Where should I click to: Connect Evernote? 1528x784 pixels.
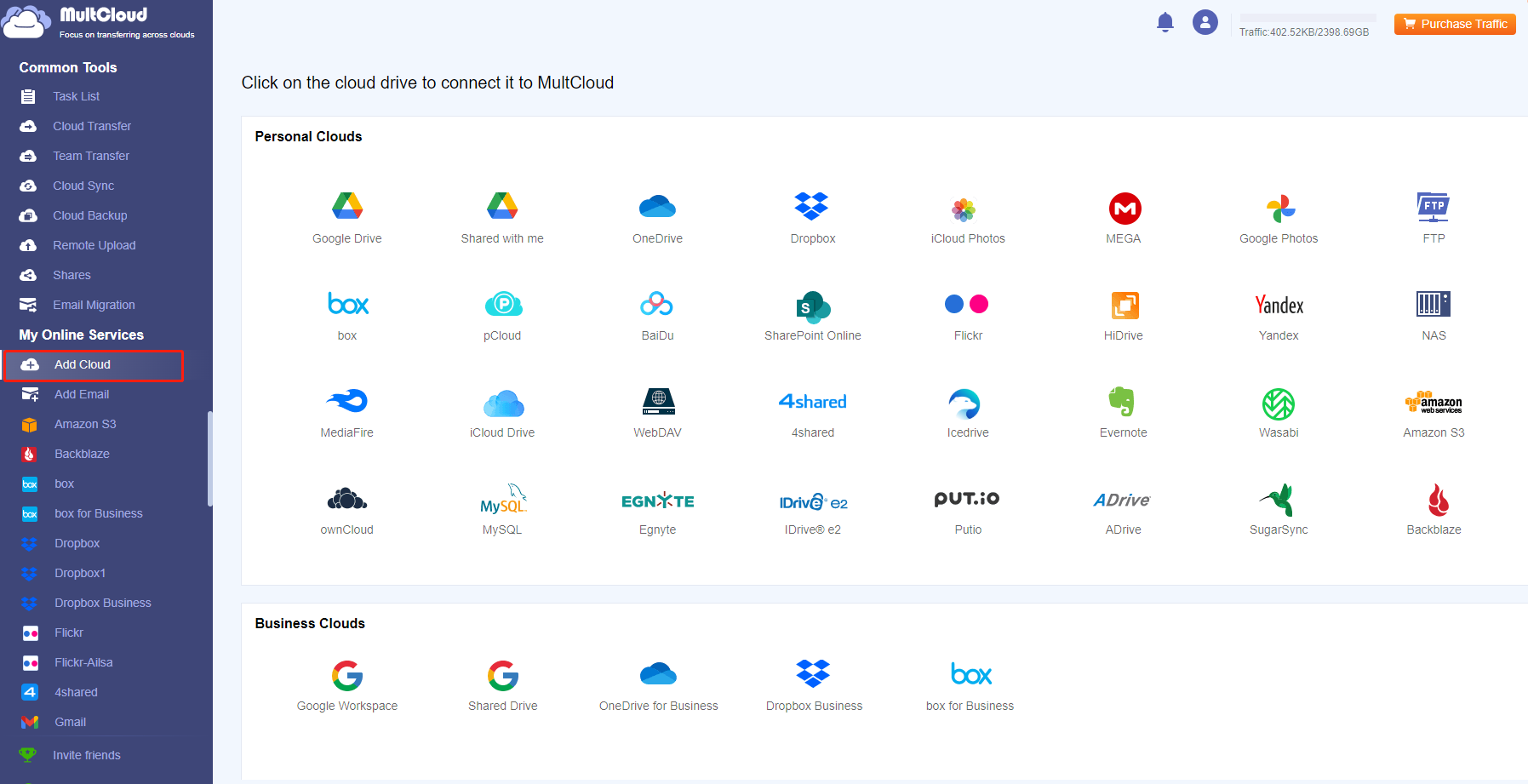click(1122, 402)
